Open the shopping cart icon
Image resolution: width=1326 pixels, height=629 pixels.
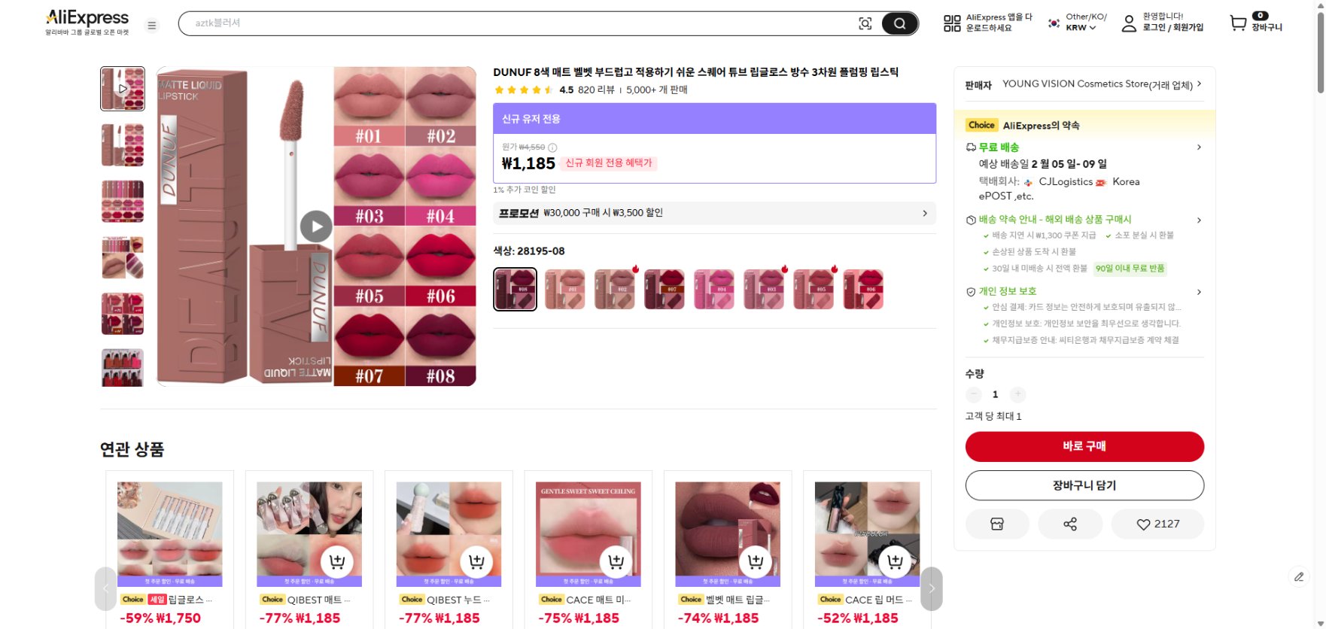(x=1238, y=23)
